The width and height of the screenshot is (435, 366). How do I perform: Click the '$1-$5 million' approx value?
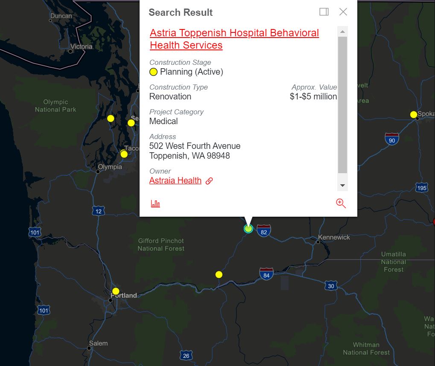[313, 96]
